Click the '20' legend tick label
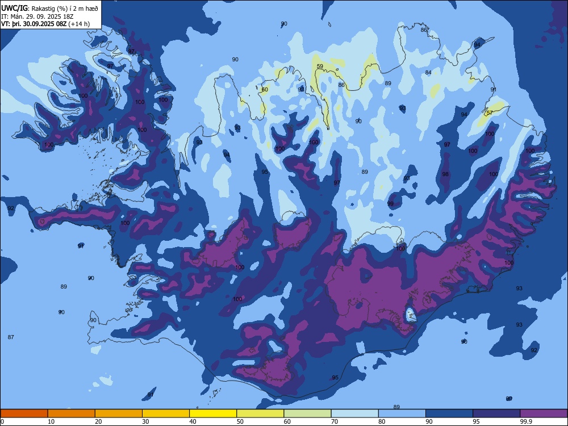 (98, 421)
